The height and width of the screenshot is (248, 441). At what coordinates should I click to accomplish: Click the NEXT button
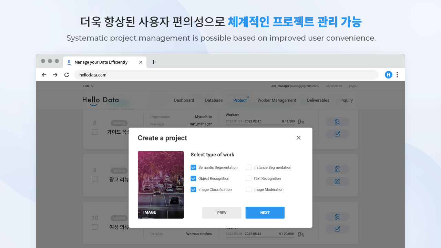pos(265,213)
